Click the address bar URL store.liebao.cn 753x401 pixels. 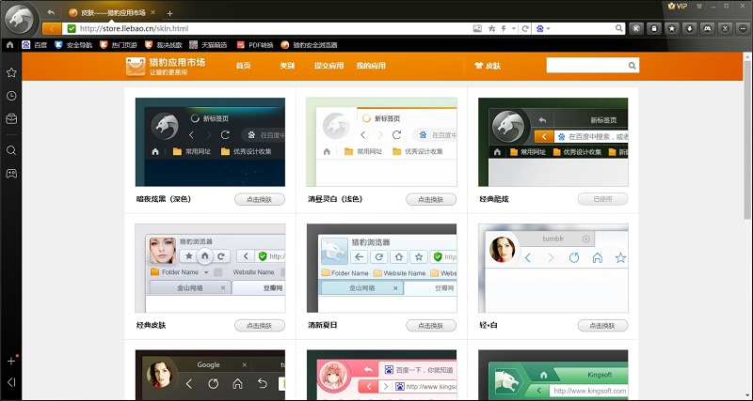[x=134, y=29]
